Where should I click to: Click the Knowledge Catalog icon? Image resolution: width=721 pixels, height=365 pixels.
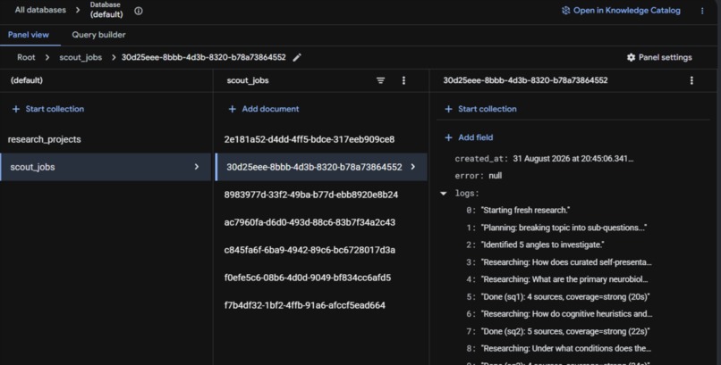[565, 10]
